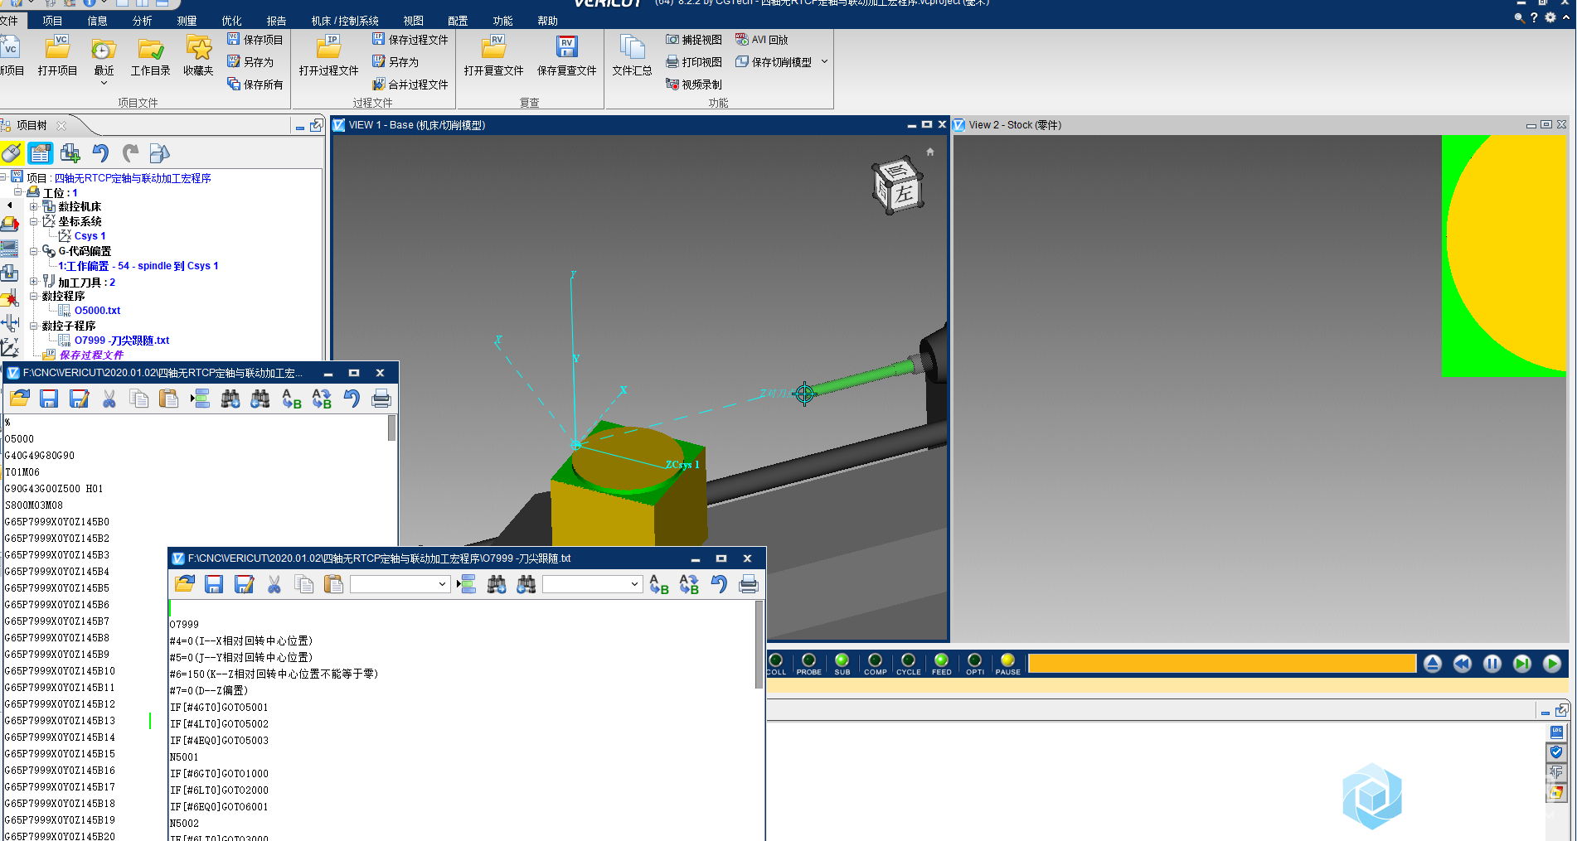The height and width of the screenshot is (841, 1577).
Task: Open the 优化 ribbon tab
Action: tap(231, 21)
